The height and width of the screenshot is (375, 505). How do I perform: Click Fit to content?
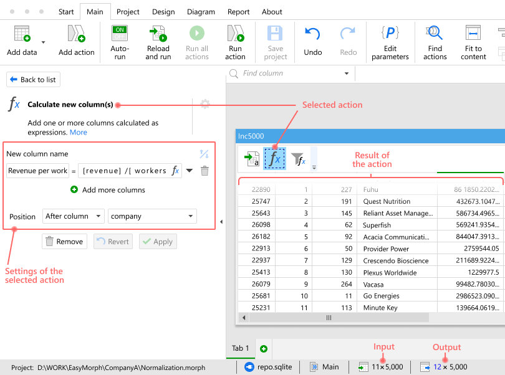pos(473,42)
